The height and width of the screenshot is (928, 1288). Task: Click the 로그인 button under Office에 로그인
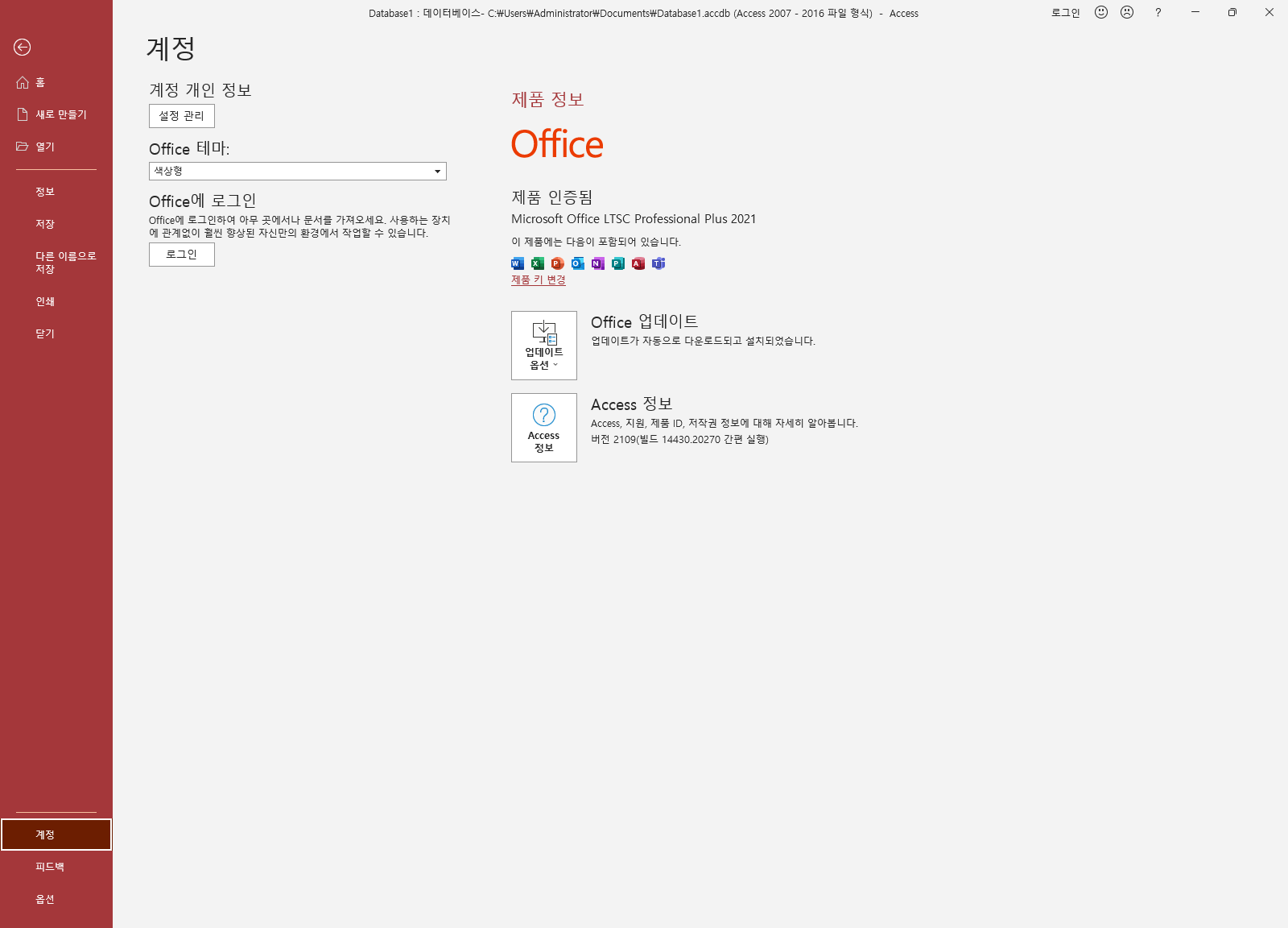pyautogui.click(x=182, y=255)
